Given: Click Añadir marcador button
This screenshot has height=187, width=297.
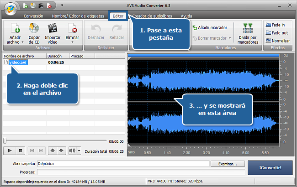Looking at the screenshot, I should coord(210,27).
